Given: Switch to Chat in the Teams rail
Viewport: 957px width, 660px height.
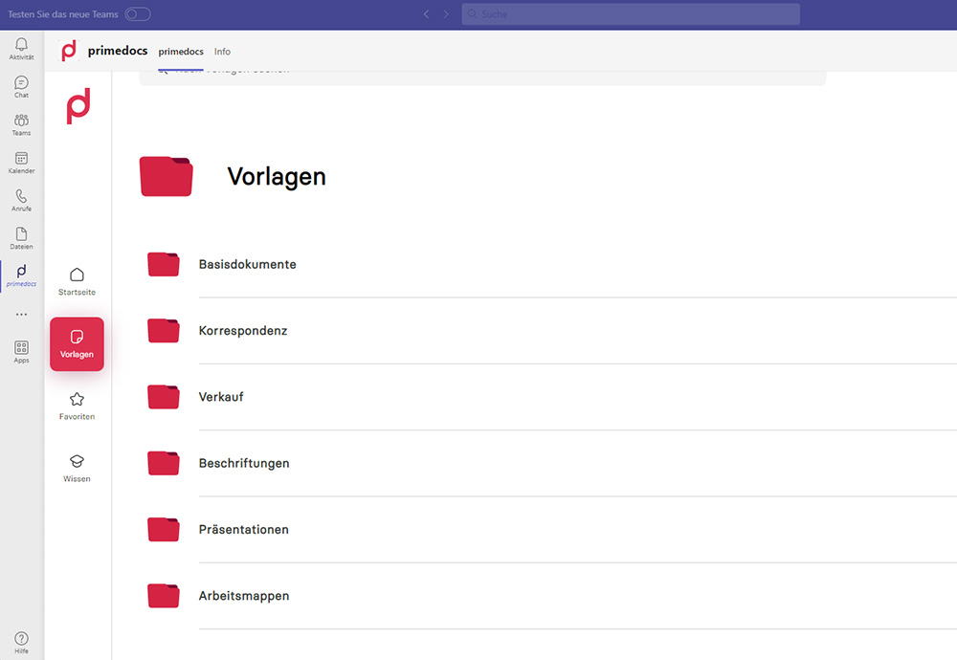Looking at the screenshot, I should click(20, 86).
